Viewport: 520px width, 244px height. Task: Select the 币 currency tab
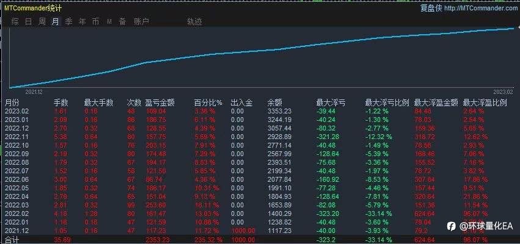coord(95,22)
